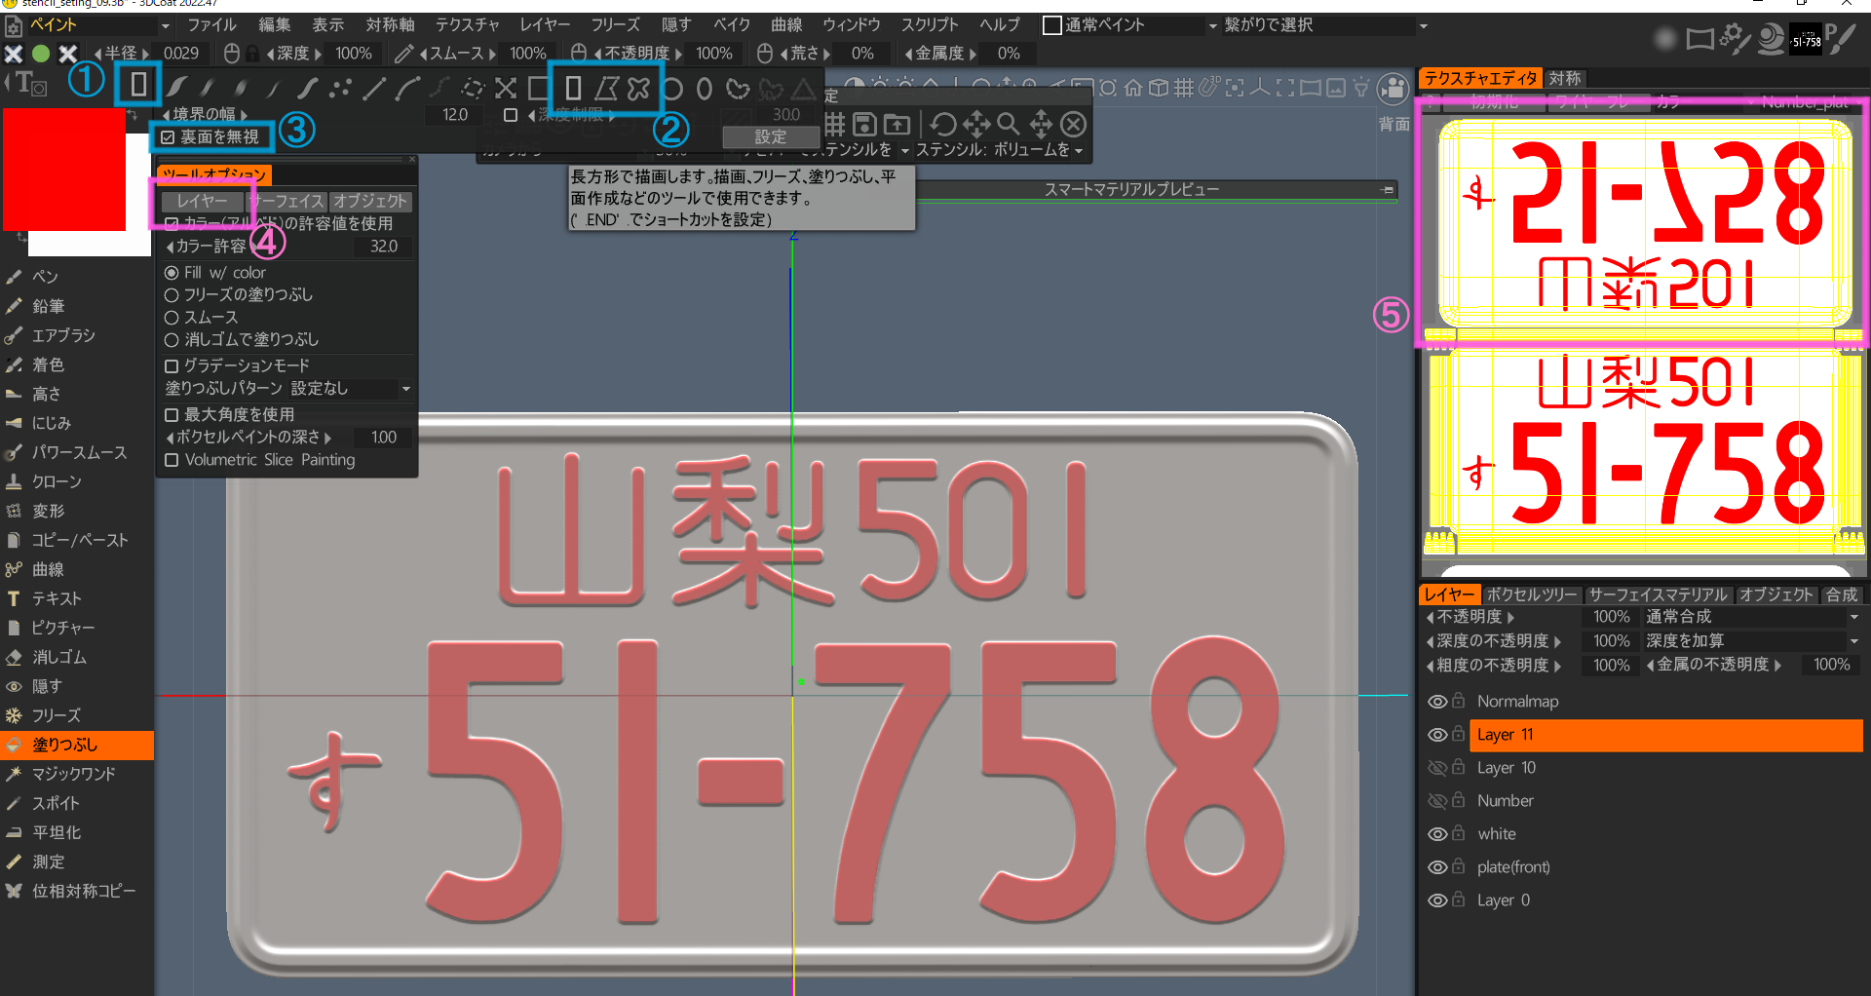Switch to the ボクセルツリー tab

1532,594
